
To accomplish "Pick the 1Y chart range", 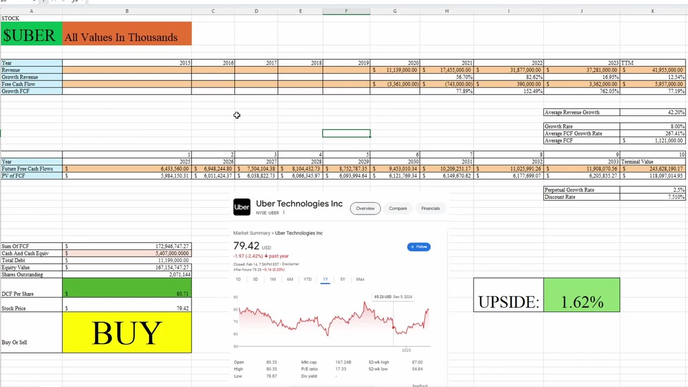I will (325, 279).
